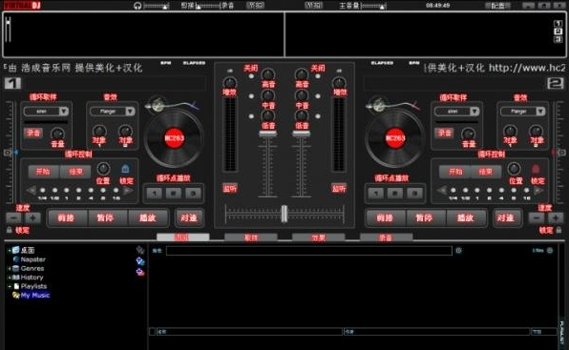Screen dimensions: 569x350
Task: Click deck 1 播放 play button
Action: point(147,217)
